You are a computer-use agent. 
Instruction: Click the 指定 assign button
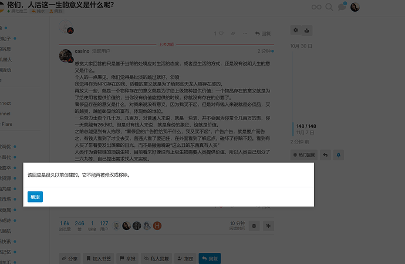(185, 259)
